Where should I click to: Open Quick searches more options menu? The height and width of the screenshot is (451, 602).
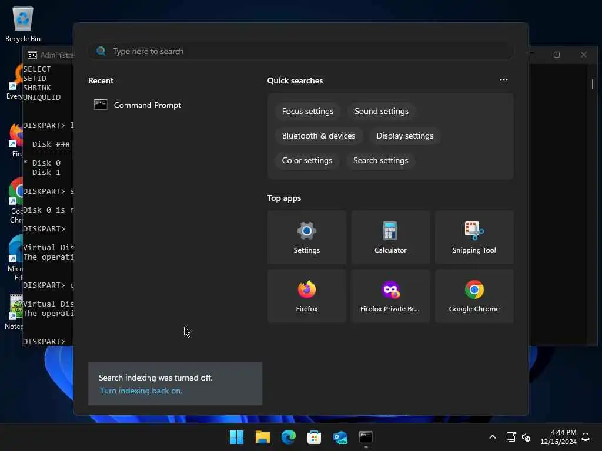[504, 80]
